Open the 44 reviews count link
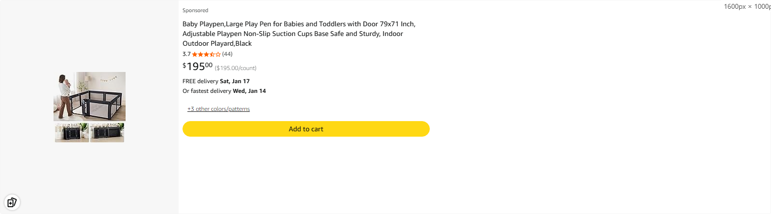Screen dimensions: 771x214 (x=227, y=54)
